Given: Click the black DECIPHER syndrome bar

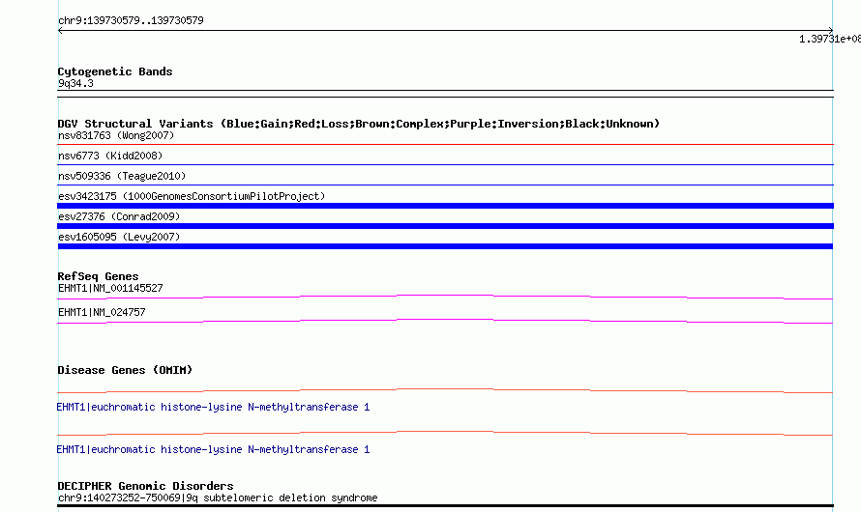Looking at the screenshot, I should coord(445,505).
